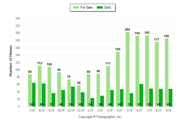Click the 204 data label above 5/25
Viewport: 185px width, 124px height.
click(x=127, y=29)
